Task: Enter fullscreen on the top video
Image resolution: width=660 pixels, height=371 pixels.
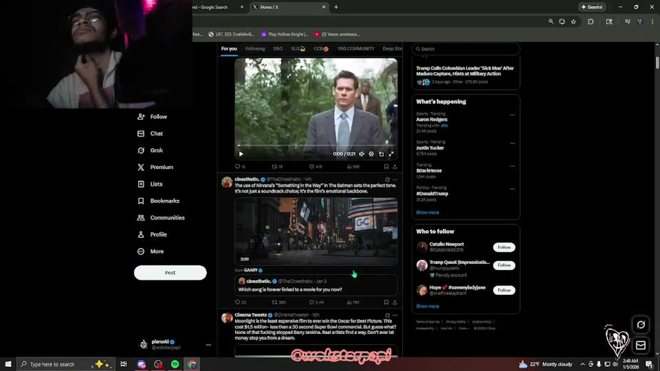Action: pos(391,154)
